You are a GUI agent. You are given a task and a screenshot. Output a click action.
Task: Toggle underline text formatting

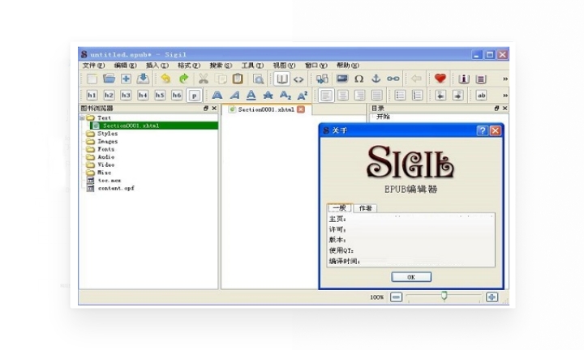coord(251,96)
